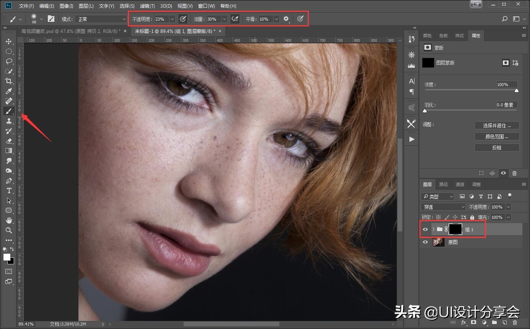Select the Clone Stamp tool
Image resolution: width=530 pixels, height=329 pixels.
pos(8,121)
